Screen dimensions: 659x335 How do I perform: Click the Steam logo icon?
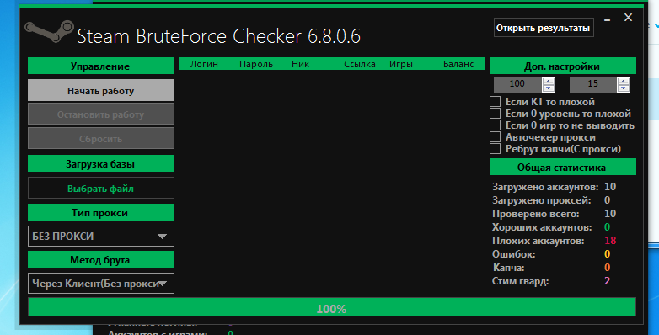pyautogui.click(x=49, y=31)
